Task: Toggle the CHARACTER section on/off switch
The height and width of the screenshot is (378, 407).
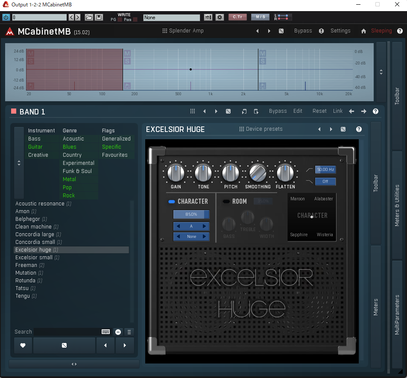Action: pyautogui.click(x=172, y=202)
